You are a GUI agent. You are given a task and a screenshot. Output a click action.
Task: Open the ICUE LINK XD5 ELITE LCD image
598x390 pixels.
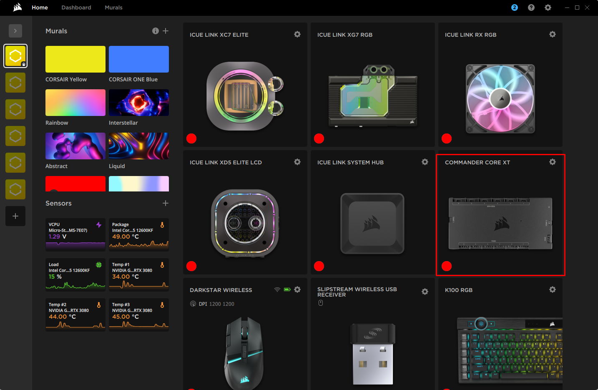pyautogui.click(x=245, y=224)
